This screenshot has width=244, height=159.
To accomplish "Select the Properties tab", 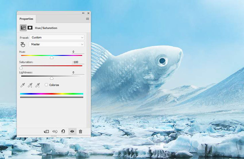I will tap(26, 19).
